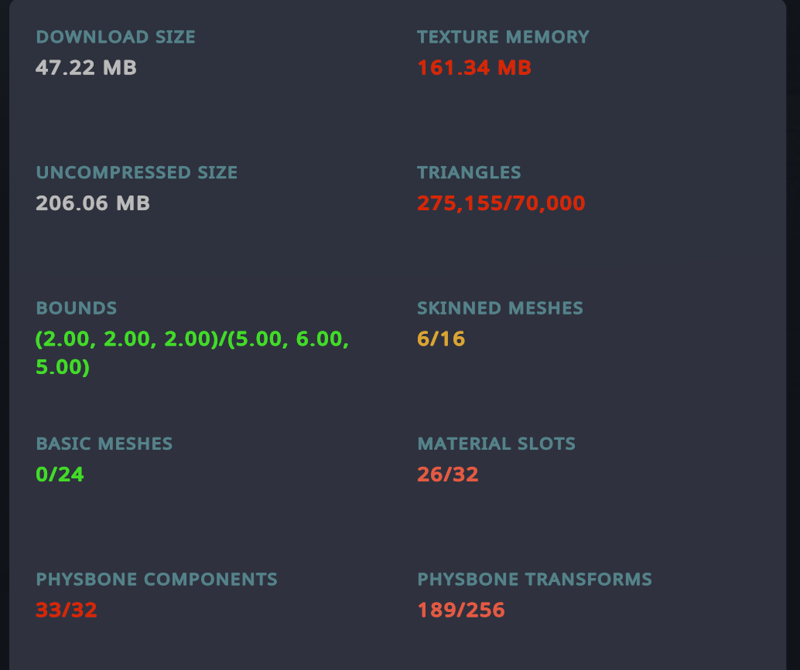The width and height of the screenshot is (800, 670).
Task: Click the PhysBone Components label
Action: pyautogui.click(x=156, y=579)
